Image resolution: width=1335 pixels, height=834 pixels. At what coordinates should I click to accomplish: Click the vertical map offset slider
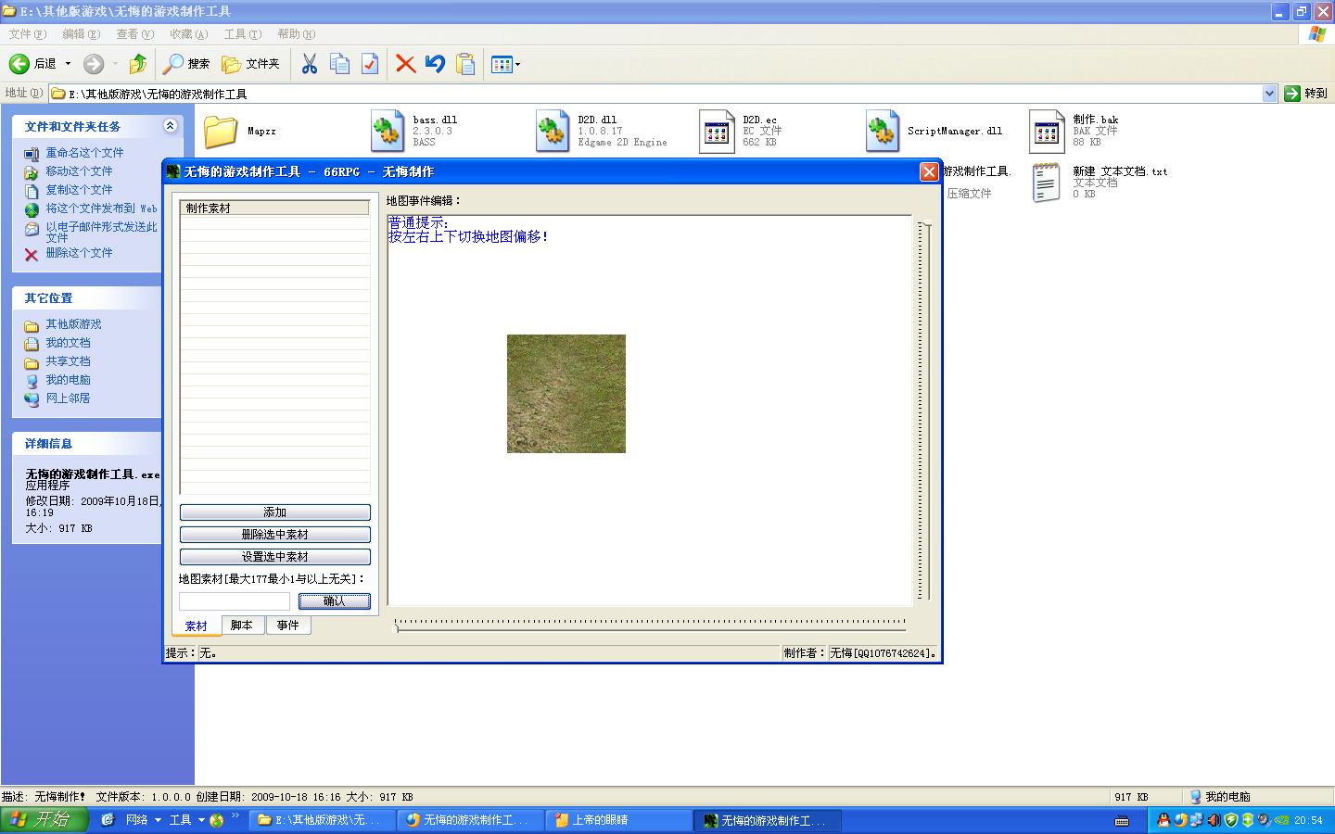point(925,411)
